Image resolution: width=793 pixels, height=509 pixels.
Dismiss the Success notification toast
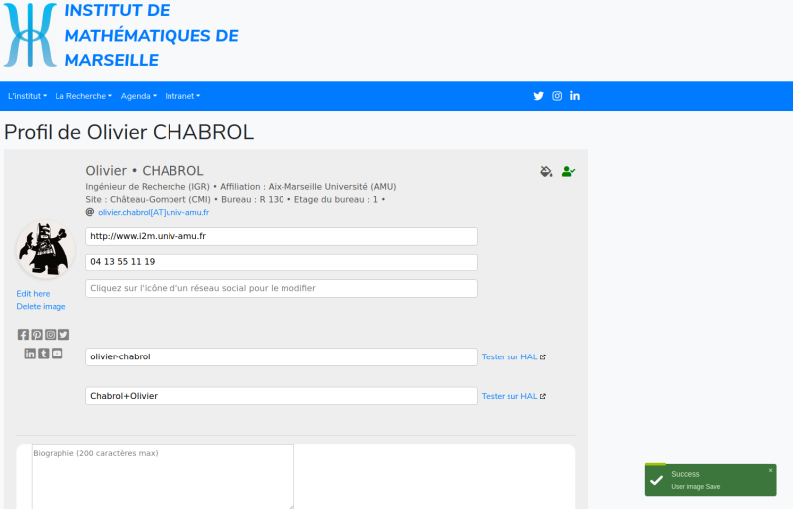[x=770, y=470]
